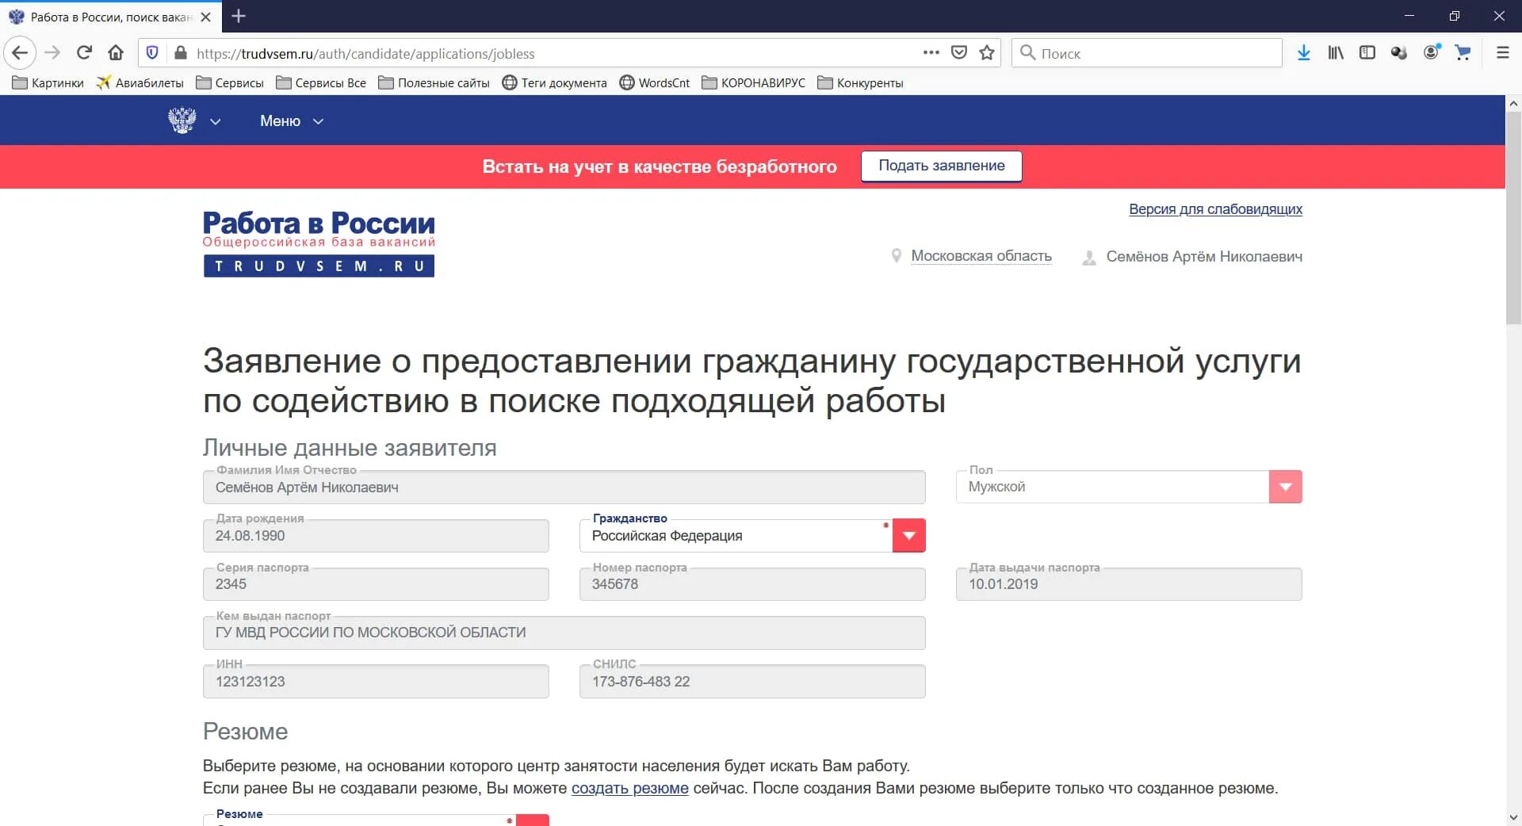Viewport: 1522px width, 826px height.
Task: Click the page vertical scrollbar thumb
Action: coord(1513,218)
